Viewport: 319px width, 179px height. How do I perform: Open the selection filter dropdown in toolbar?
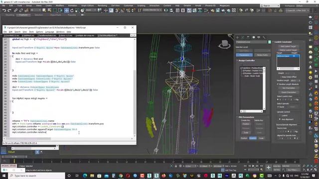[x=36, y=10]
